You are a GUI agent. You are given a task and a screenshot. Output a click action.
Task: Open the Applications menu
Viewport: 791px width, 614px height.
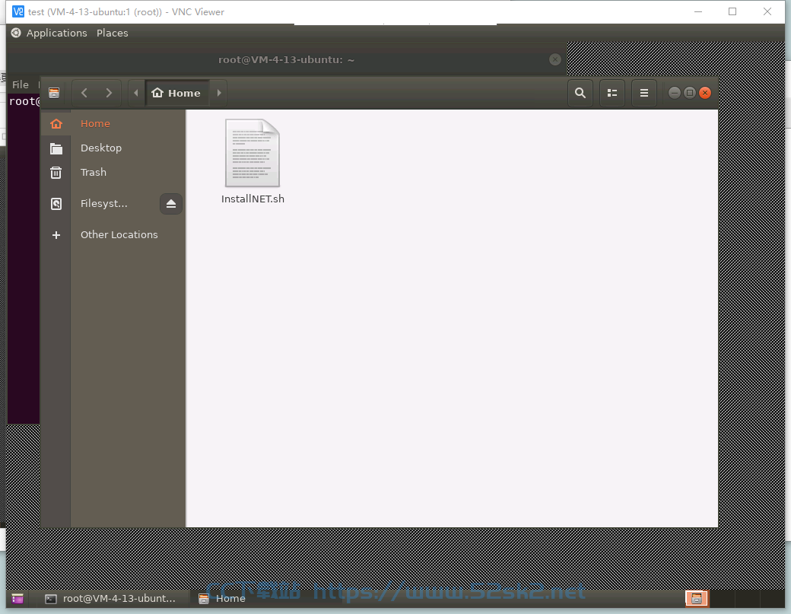pos(56,33)
